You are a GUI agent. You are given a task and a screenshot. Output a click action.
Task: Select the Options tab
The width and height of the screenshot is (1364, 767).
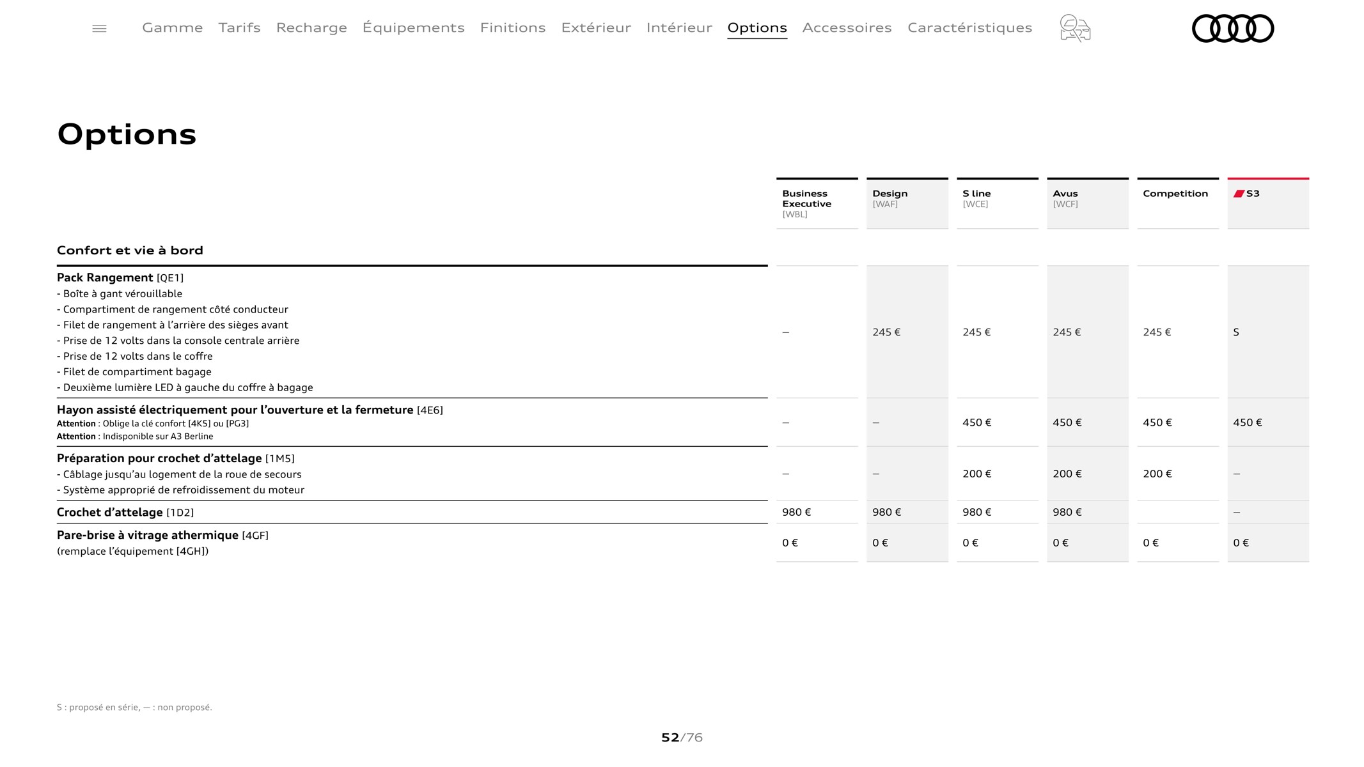coord(757,27)
